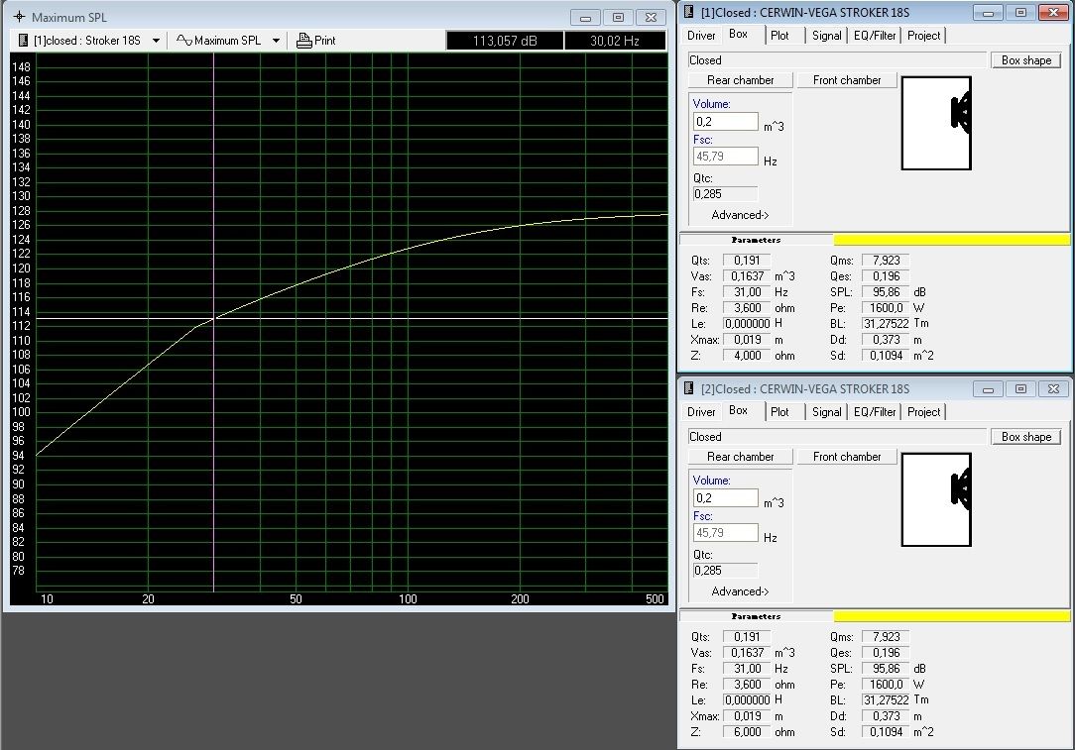
Task: Click the Fsc field in window [2]Closed
Action: [725, 532]
